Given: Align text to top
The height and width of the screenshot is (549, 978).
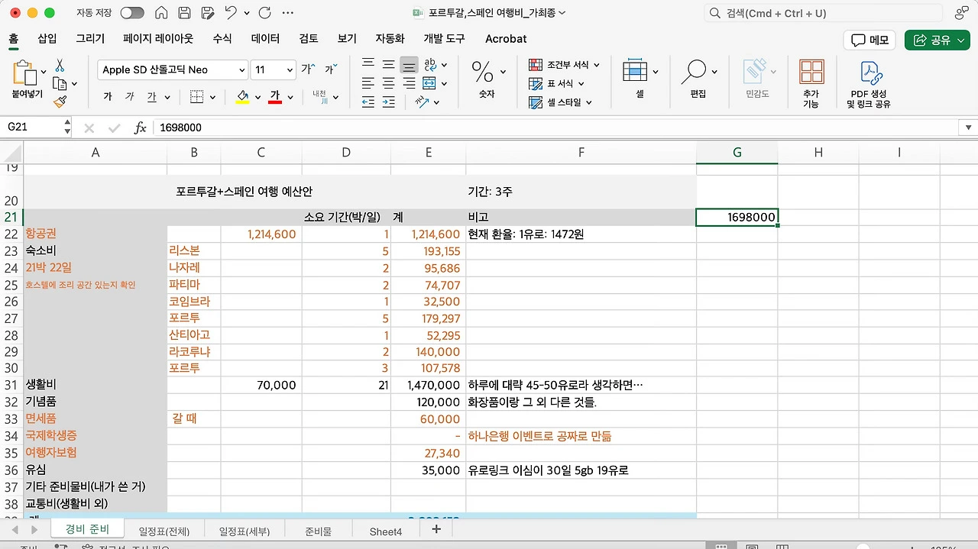Looking at the screenshot, I should [368, 64].
